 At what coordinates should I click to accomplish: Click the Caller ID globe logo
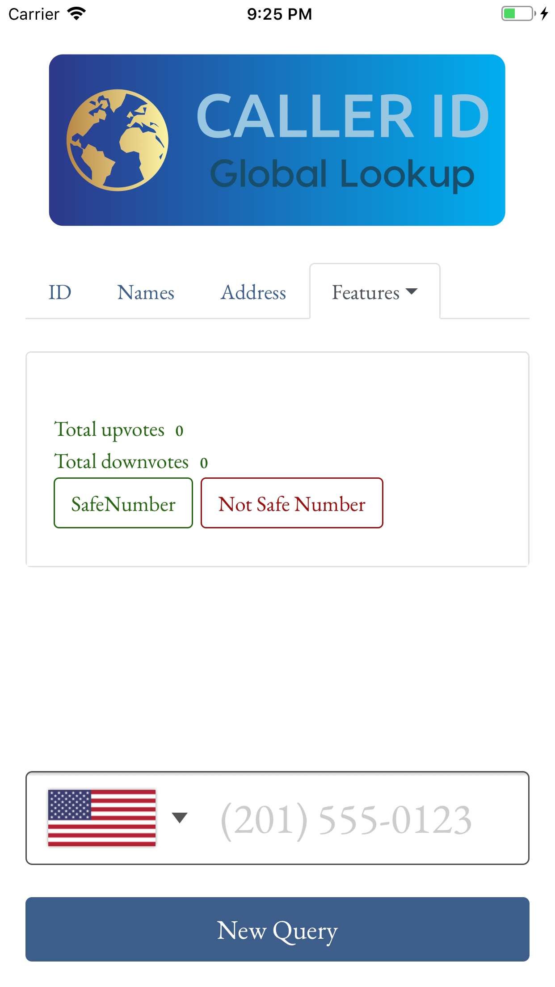[x=119, y=139]
